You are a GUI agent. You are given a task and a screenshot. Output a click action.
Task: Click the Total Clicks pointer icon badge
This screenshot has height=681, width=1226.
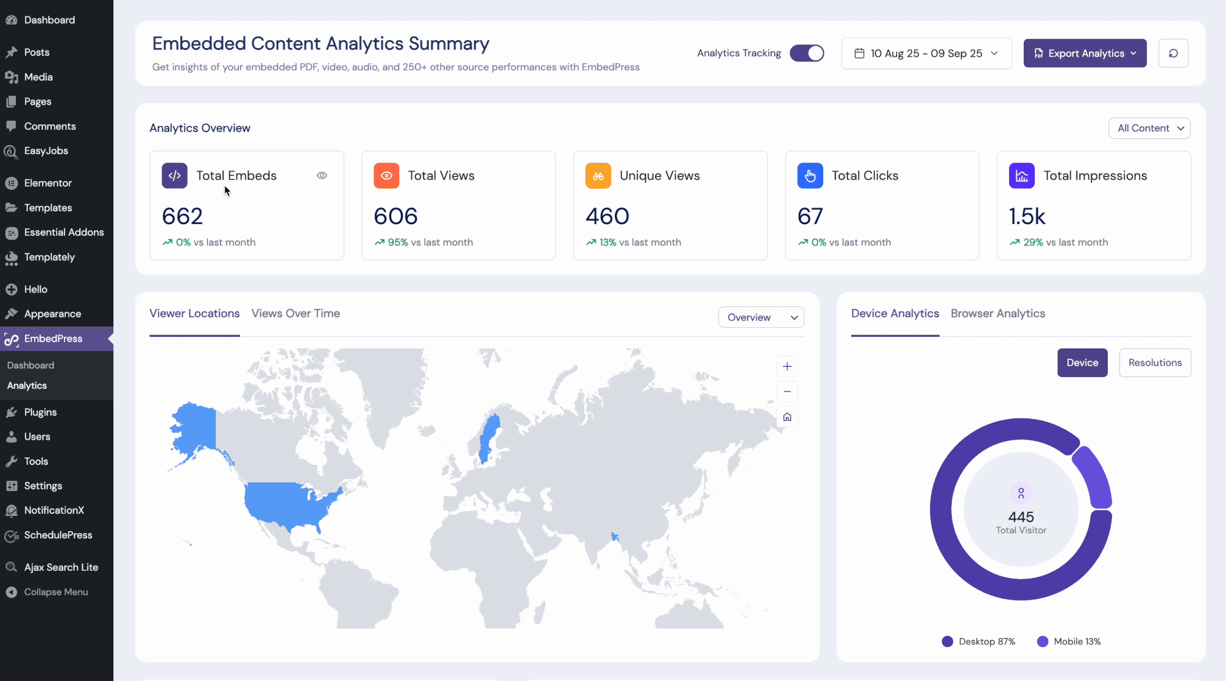click(810, 175)
